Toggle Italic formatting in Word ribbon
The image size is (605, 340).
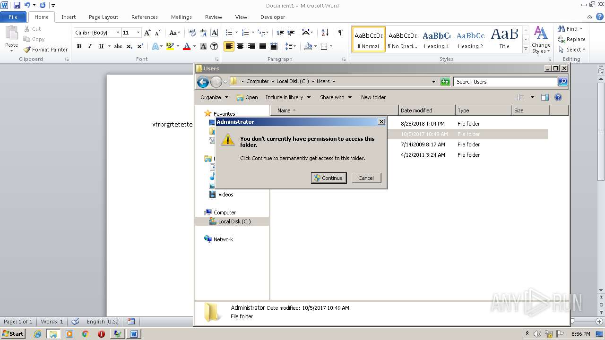point(90,46)
